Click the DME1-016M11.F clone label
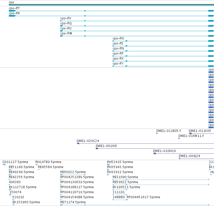This screenshot has width=214, height=206. pos(191,136)
